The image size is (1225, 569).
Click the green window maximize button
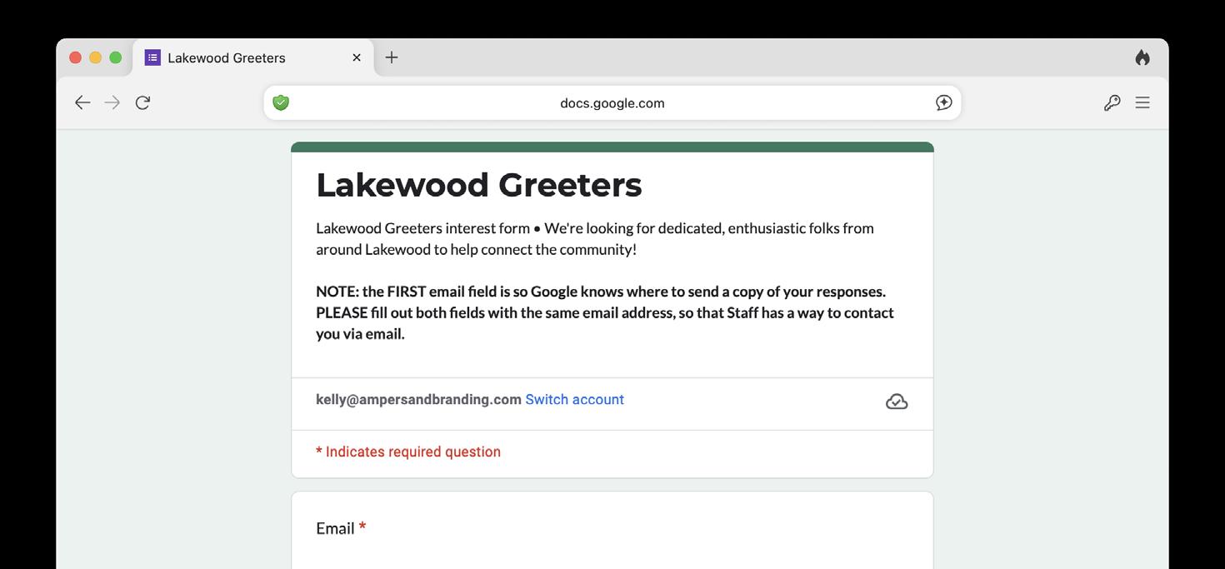pos(116,57)
